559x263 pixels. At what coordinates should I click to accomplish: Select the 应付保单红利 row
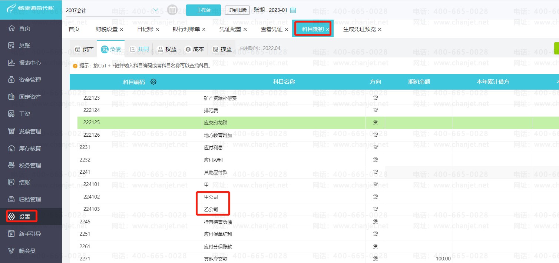tap(318, 234)
